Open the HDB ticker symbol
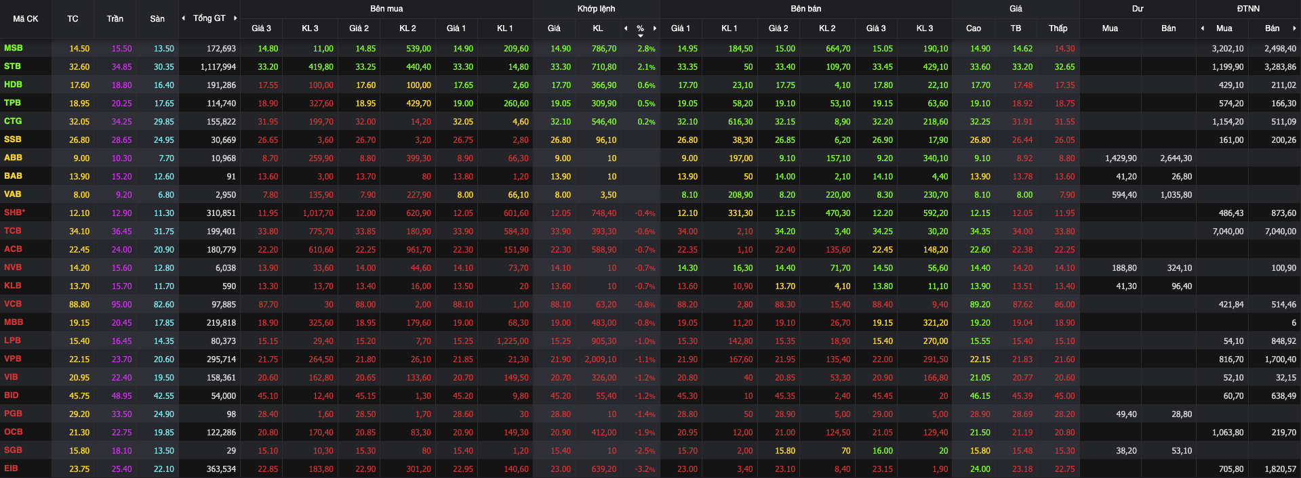The width and height of the screenshot is (1301, 478). (14, 85)
